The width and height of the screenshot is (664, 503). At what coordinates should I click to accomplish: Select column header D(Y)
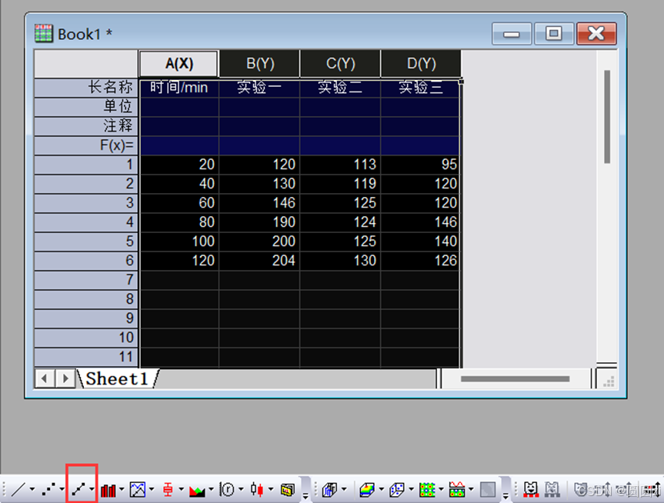pyautogui.click(x=422, y=64)
